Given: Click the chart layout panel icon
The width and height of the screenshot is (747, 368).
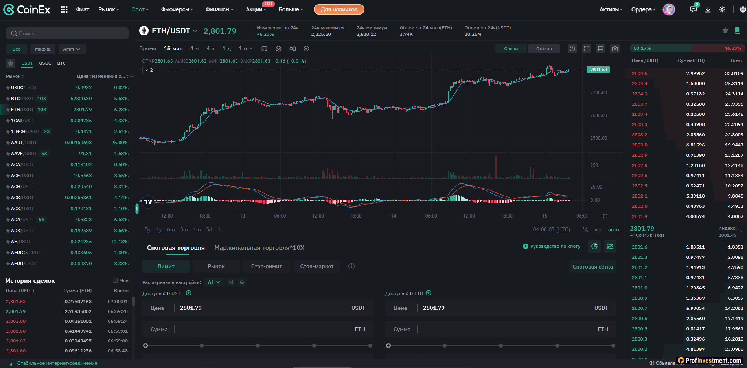Looking at the screenshot, I should coord(601,49).
